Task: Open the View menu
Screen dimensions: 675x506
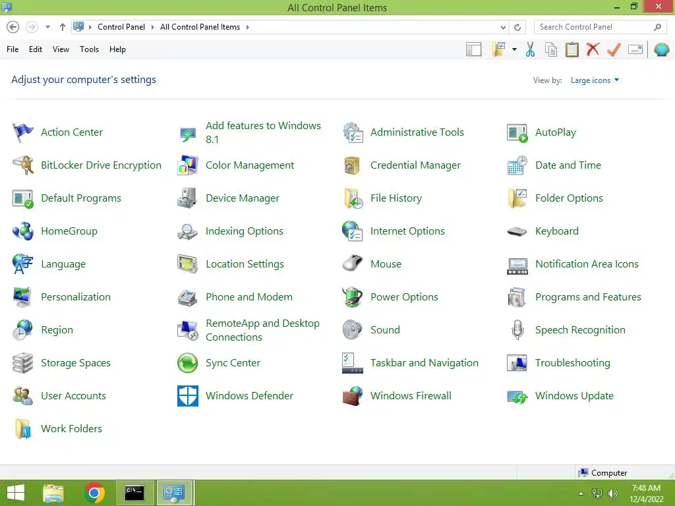Action: [61, 49]
